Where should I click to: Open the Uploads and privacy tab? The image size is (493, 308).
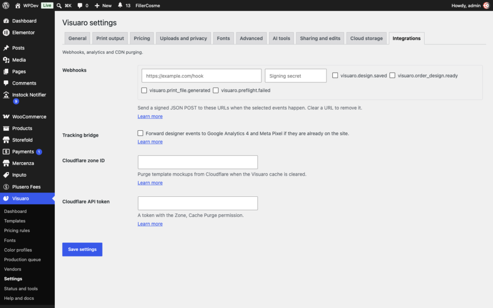183,38
